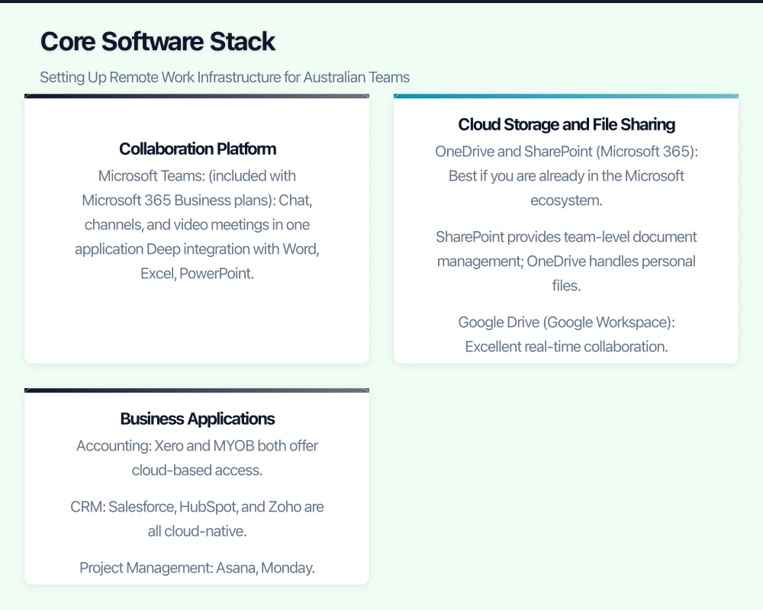Click the word "Xero" in the Accounting line
Viewport: 763px width, 610px height.
tap(169, 446)
